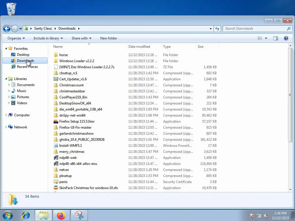
Task: Sort by the Type column header
Action: [x=178, y=46]
